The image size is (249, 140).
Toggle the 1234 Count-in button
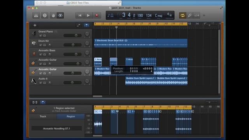(x=196, y=16)
